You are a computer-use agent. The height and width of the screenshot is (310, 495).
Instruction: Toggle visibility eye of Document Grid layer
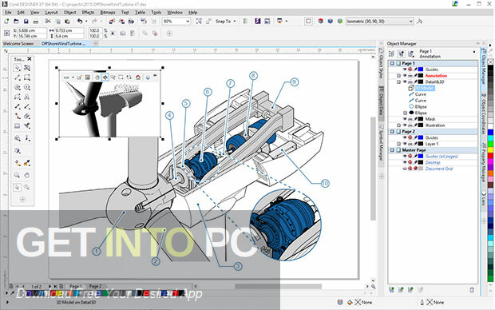[x=405, y=169]
